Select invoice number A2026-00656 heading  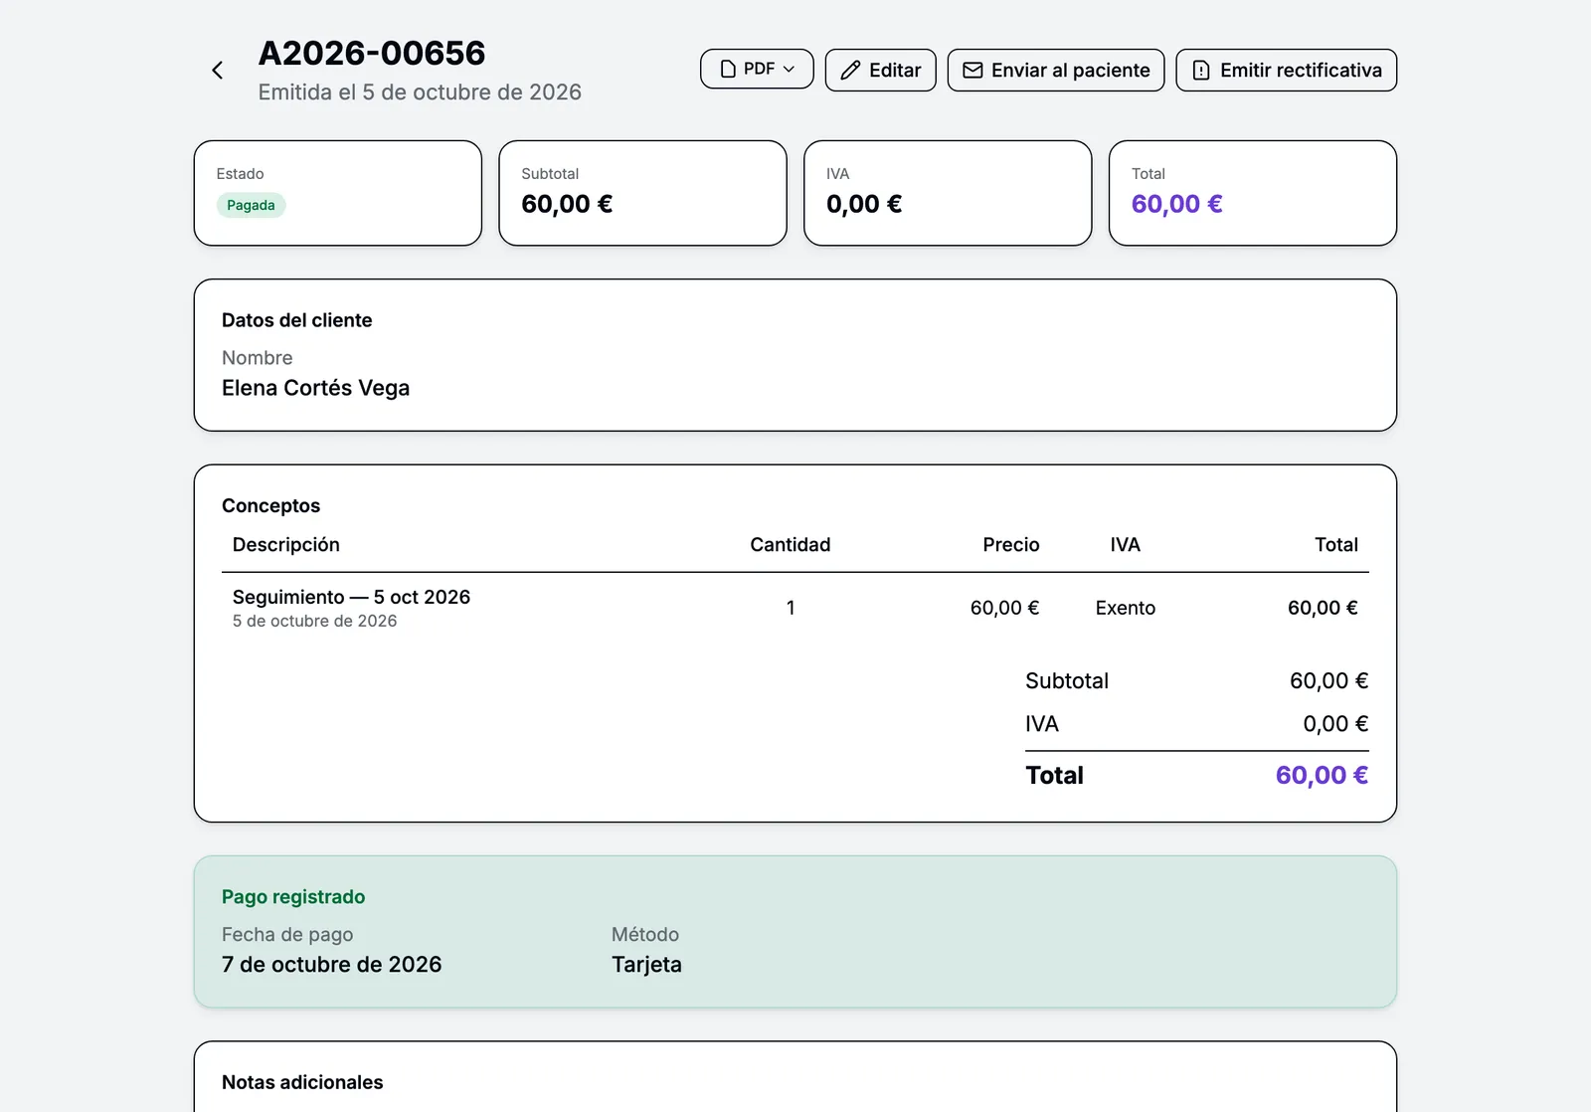[x=372, y=53]
